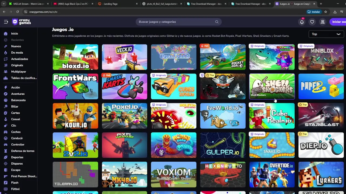The image size is (346, 194).
Task: Click the CrazyGames logo
Action: coord(21,22)
